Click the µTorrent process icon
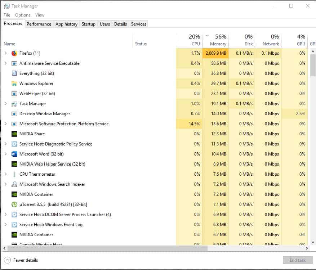This screenshot has height=270, width=316. pyautogui.click(x=14, y=204)
